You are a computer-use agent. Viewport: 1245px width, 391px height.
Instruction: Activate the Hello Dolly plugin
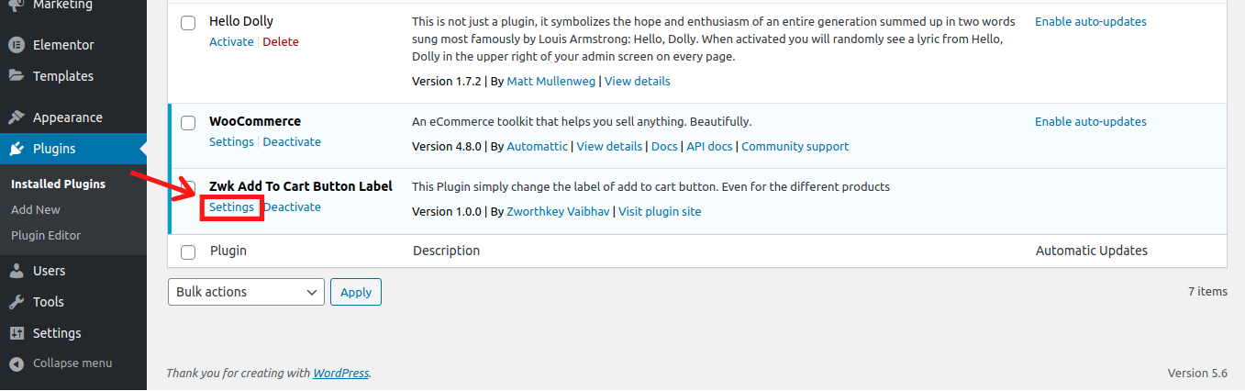pyautogui.click(x=231, y=41)
